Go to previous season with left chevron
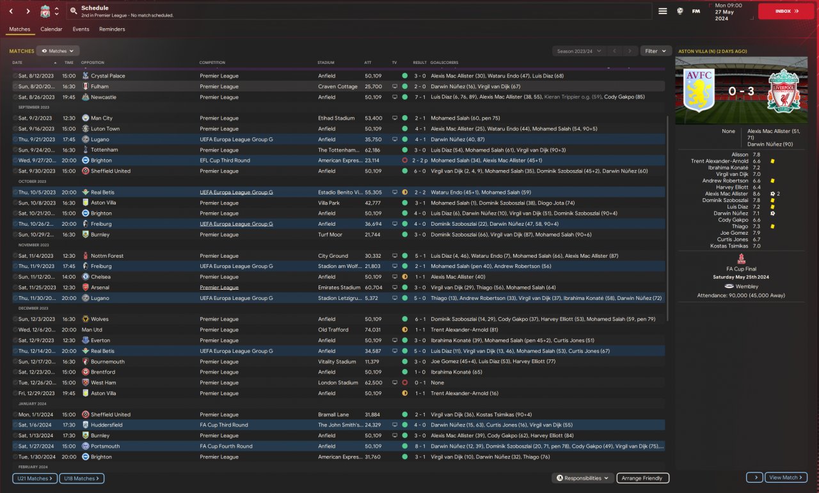 [x=614, y=51]
